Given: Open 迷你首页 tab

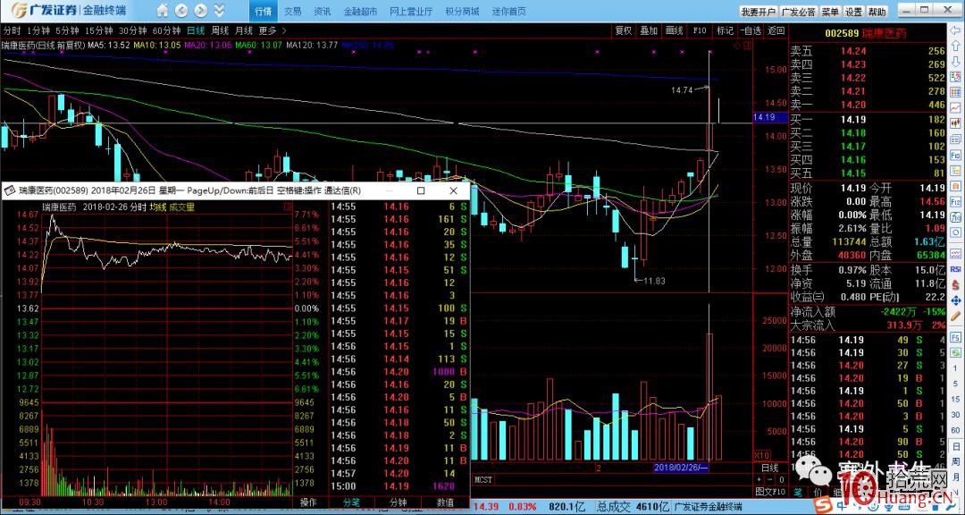Looking at the screenshot, I should [509, 11].
